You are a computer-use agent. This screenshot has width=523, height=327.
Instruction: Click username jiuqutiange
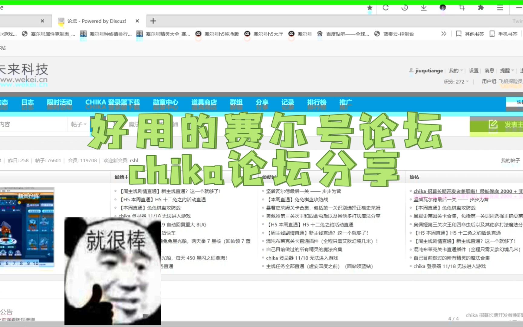pos(429,71)
